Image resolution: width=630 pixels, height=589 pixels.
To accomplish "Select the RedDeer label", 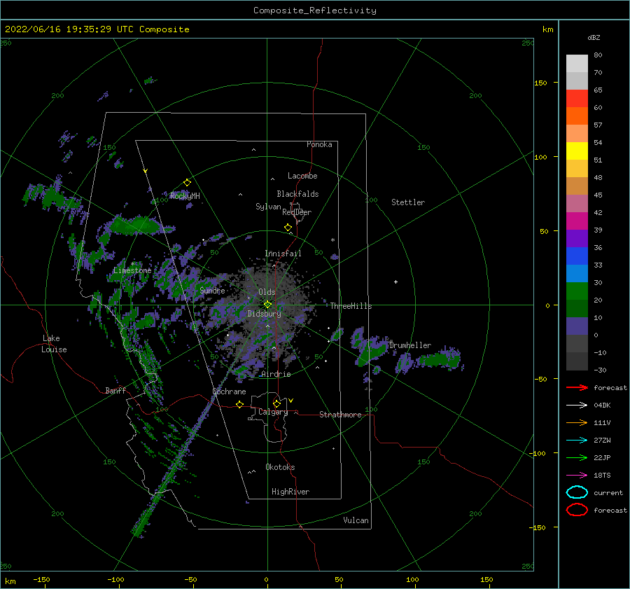I will click(x=297, y=212).
